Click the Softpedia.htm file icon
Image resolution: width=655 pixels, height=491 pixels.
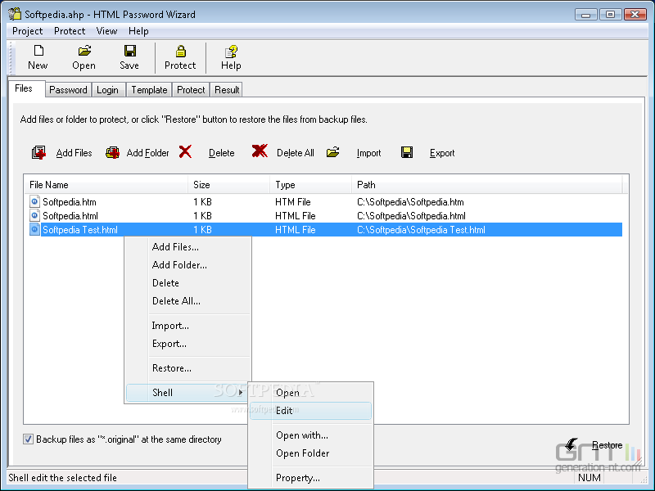[x=34, y=201]
